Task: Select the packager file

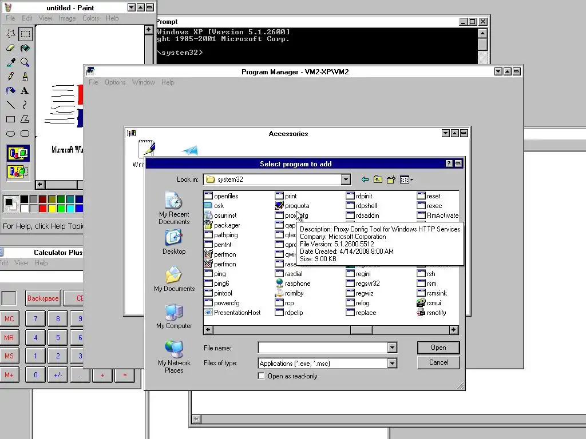Action: (x=223, y=225)
